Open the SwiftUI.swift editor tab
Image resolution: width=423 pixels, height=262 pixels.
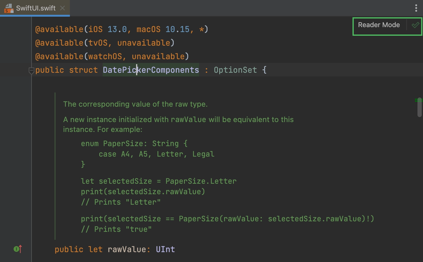pyautogui.click(x=35, y=8)
